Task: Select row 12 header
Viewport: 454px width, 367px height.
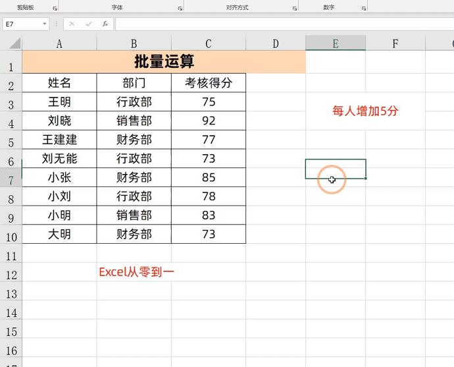Action: coord(11,272)
